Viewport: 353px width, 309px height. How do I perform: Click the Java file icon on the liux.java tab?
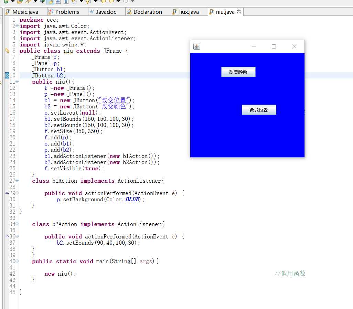coord(175,12)
